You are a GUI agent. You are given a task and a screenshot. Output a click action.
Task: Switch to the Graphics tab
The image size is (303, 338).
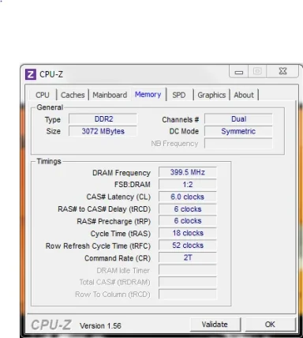(x=211, y=95)
